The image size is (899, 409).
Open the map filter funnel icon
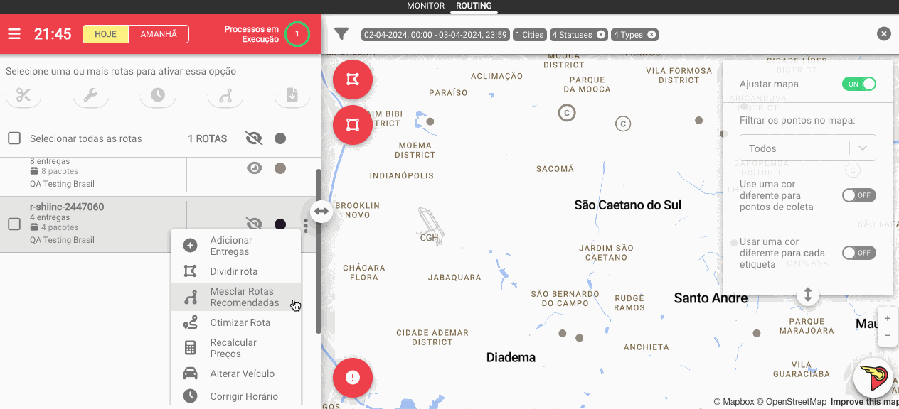tap(341, 34)
